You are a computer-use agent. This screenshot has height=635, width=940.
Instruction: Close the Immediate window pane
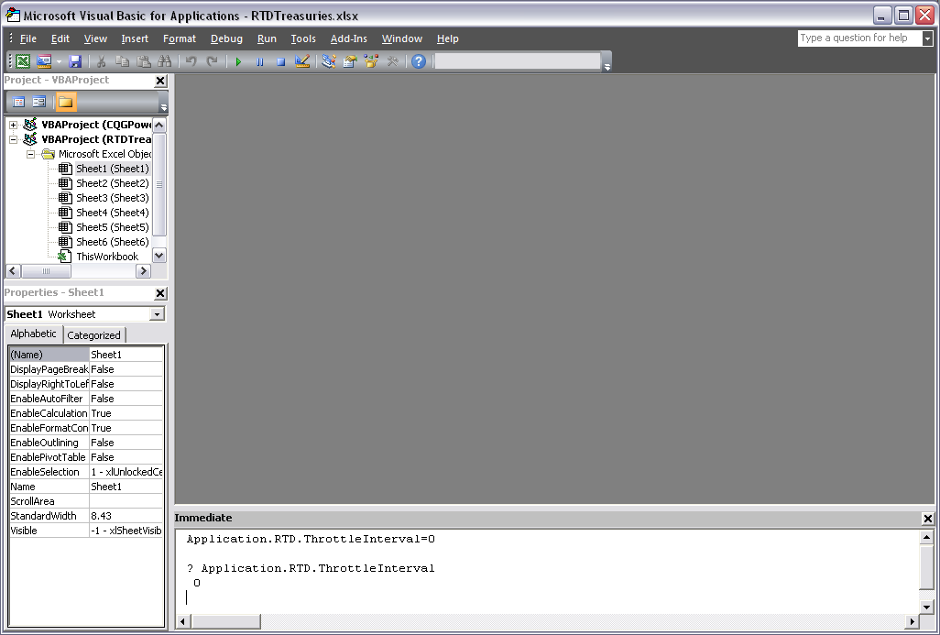coord(927,519)
